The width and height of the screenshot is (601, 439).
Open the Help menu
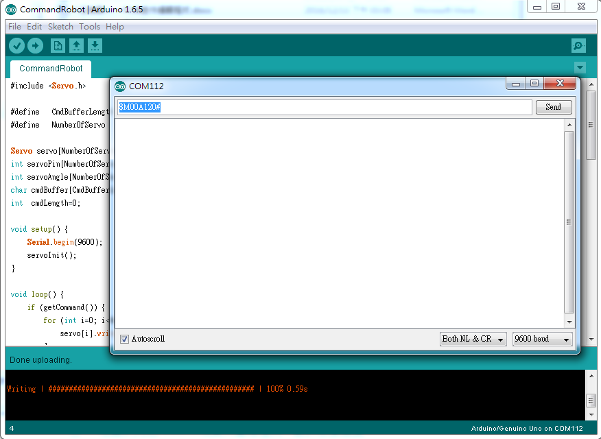(x=115, y=27)
